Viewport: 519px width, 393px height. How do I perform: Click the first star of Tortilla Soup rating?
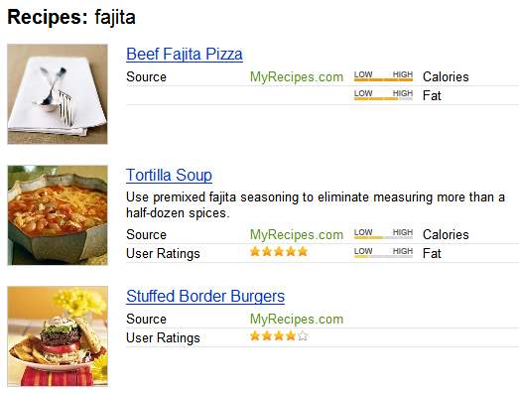(255, 252)
